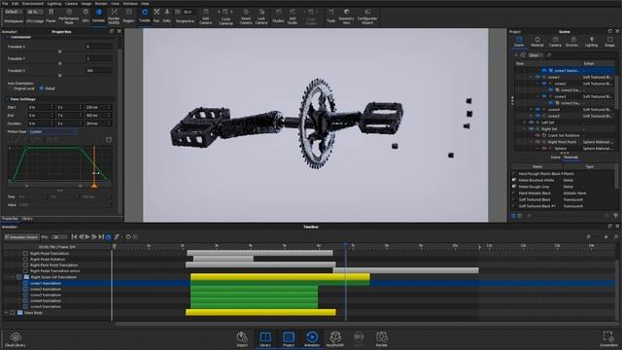Image resolution: width=622 pixels, height=350 pixels.
Task: Toggle the Right Pivot Point Translation checkbox
Action: 25,265
